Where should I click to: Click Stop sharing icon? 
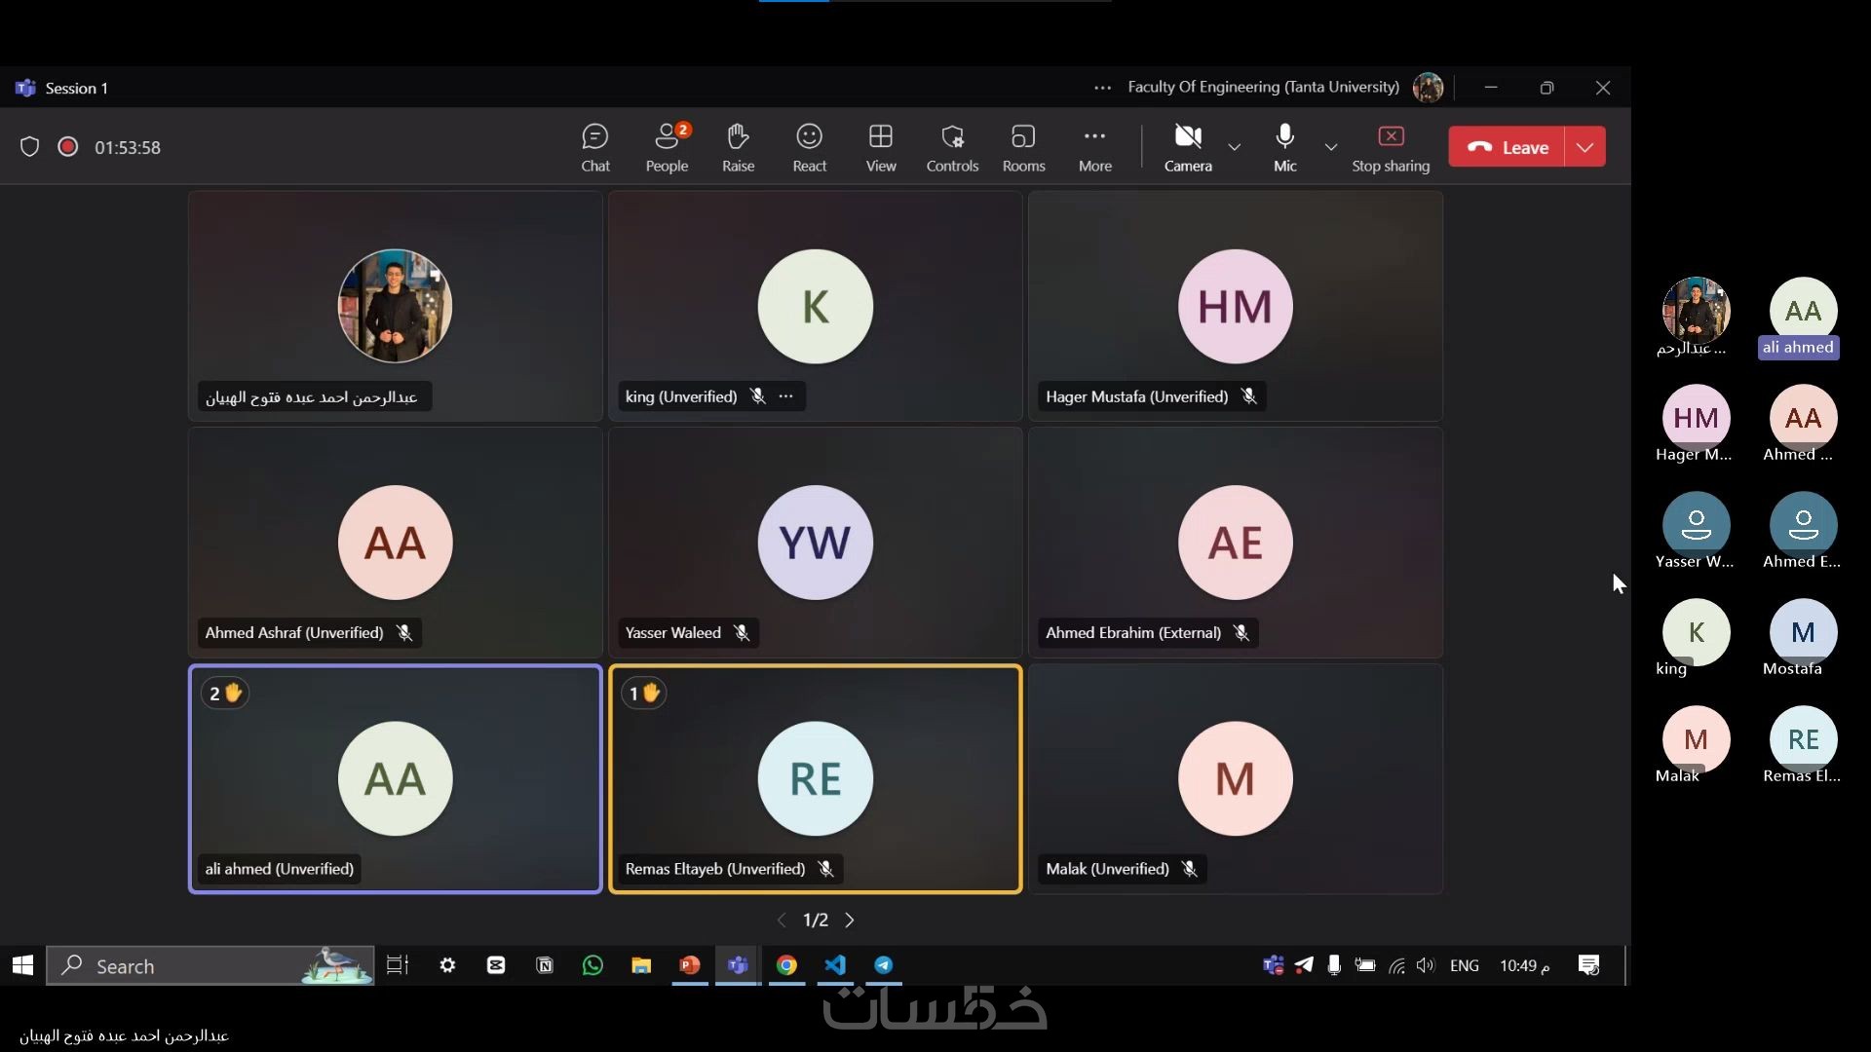[x=1391, y=137]
